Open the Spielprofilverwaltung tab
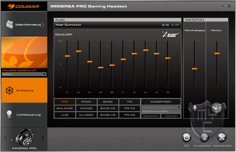Screen dimensions: 236x152 [x=24, y=24]
